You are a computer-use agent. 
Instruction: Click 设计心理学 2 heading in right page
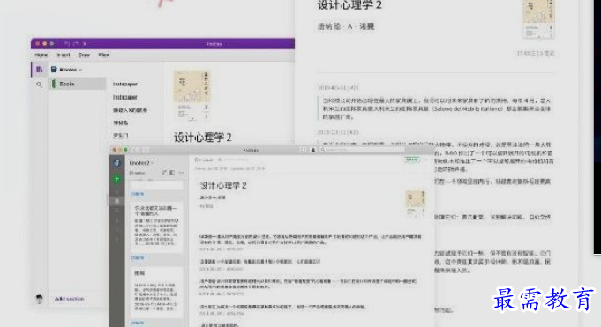pos(349,5)
